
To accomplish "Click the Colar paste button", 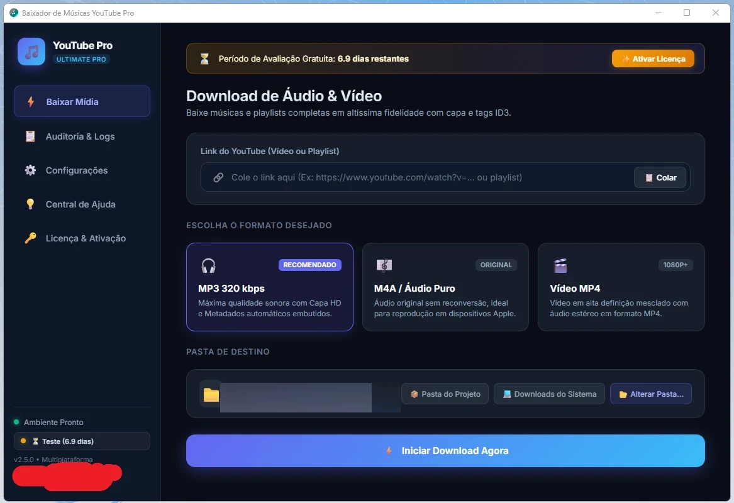I will (660, 177).
